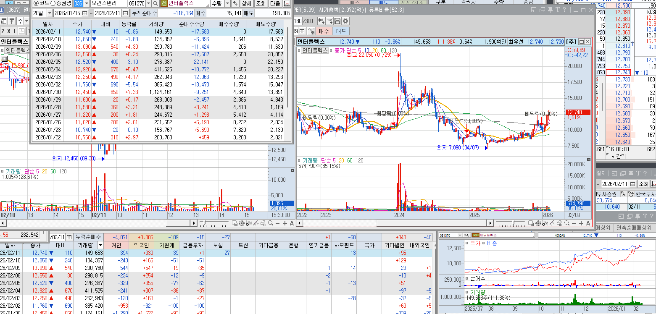Click the [주] period toggle on chart header

[571, 42]
